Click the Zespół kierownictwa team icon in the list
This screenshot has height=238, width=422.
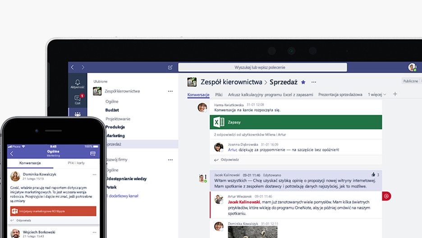coord(97,91)
